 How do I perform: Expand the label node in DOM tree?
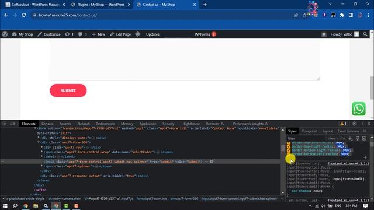[41, 157]
